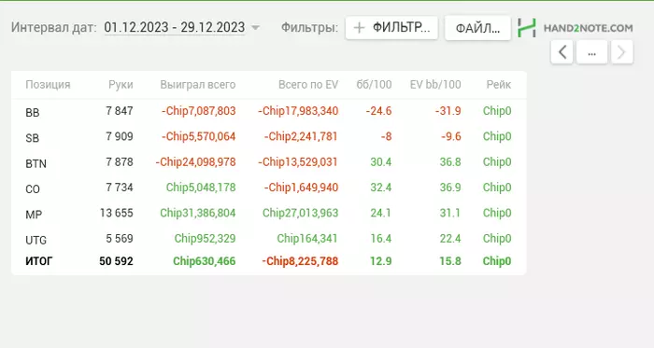Sort by Руки column header

pyautogui.click(x=121, y=85)
